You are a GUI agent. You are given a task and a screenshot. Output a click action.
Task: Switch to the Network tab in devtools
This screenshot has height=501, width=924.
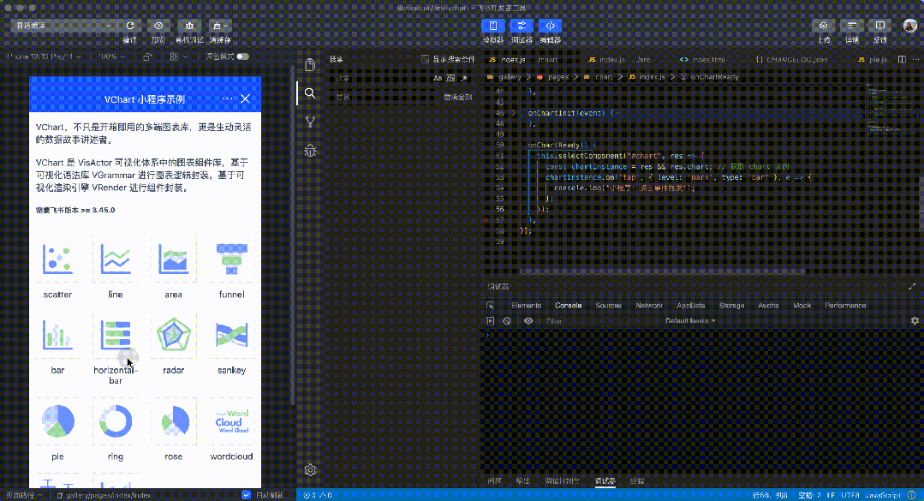(648, 306)
